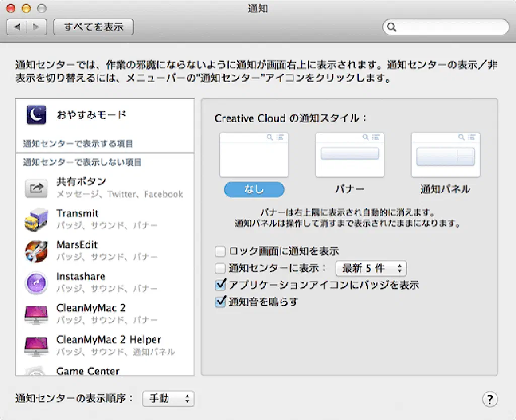The image size is (516, 420).
Task: Disable 通知音を鳴らす checkbox
Action: 220,302
